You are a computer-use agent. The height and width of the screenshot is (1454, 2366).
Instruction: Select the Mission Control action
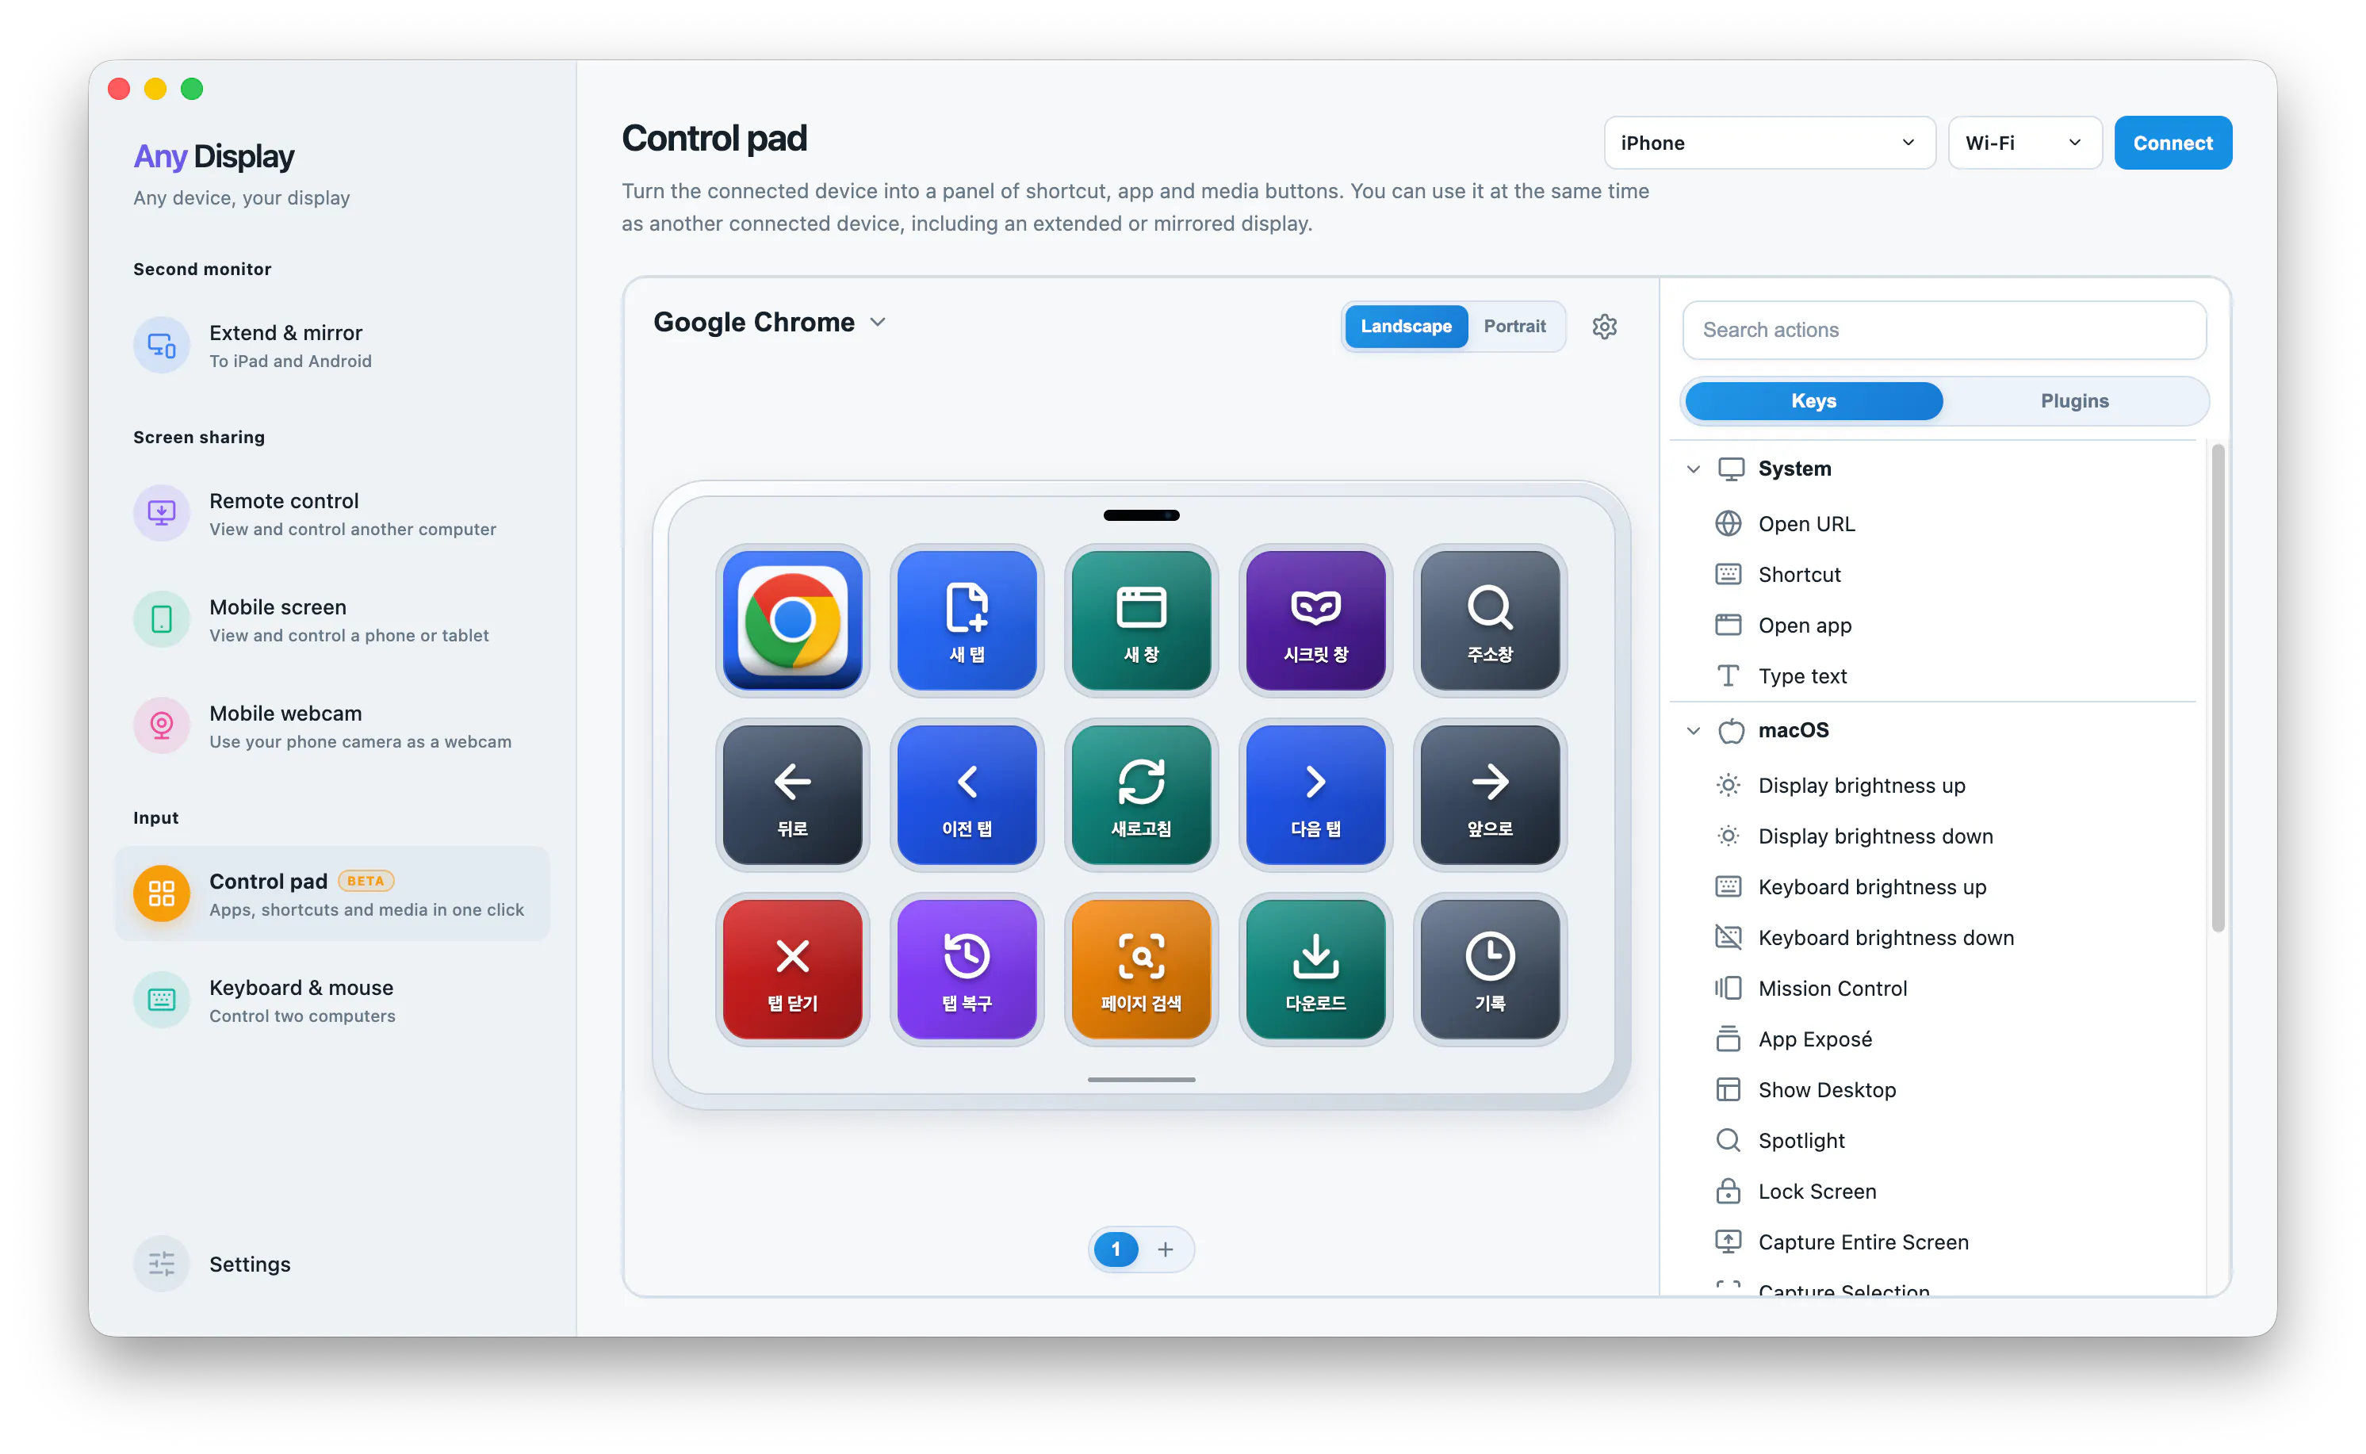tap(1934, 988)
